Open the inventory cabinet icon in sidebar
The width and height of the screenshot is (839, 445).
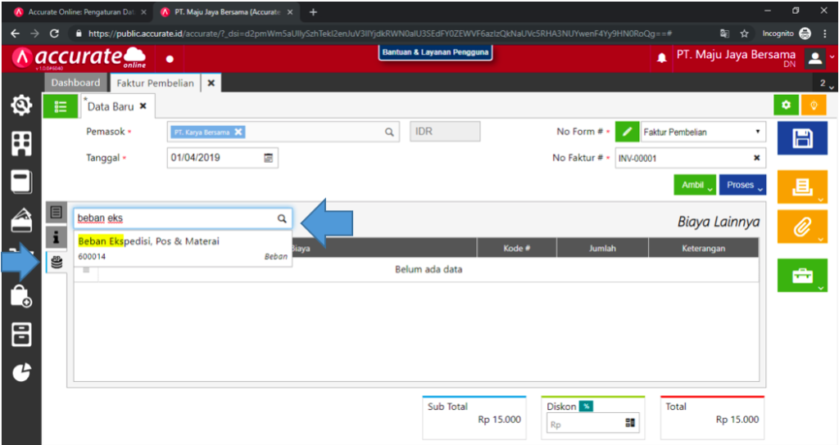click(21, 335)
